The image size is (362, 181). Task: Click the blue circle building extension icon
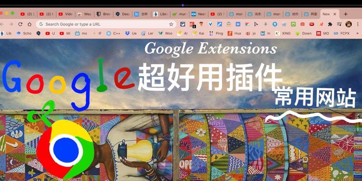tap(275, 24)
